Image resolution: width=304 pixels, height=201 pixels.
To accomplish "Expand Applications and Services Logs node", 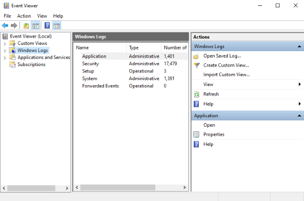I will point(5,58).
